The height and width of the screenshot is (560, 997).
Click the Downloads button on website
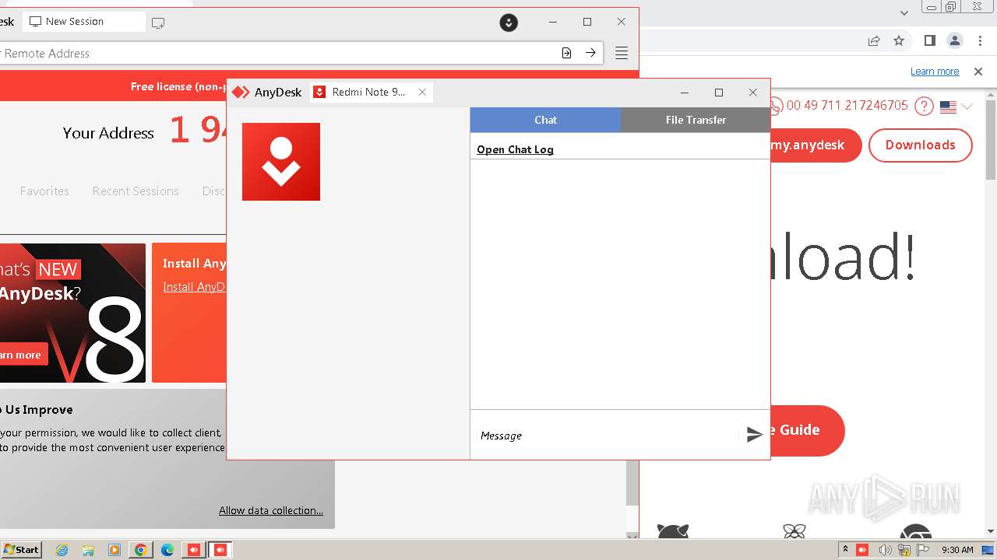920,145
